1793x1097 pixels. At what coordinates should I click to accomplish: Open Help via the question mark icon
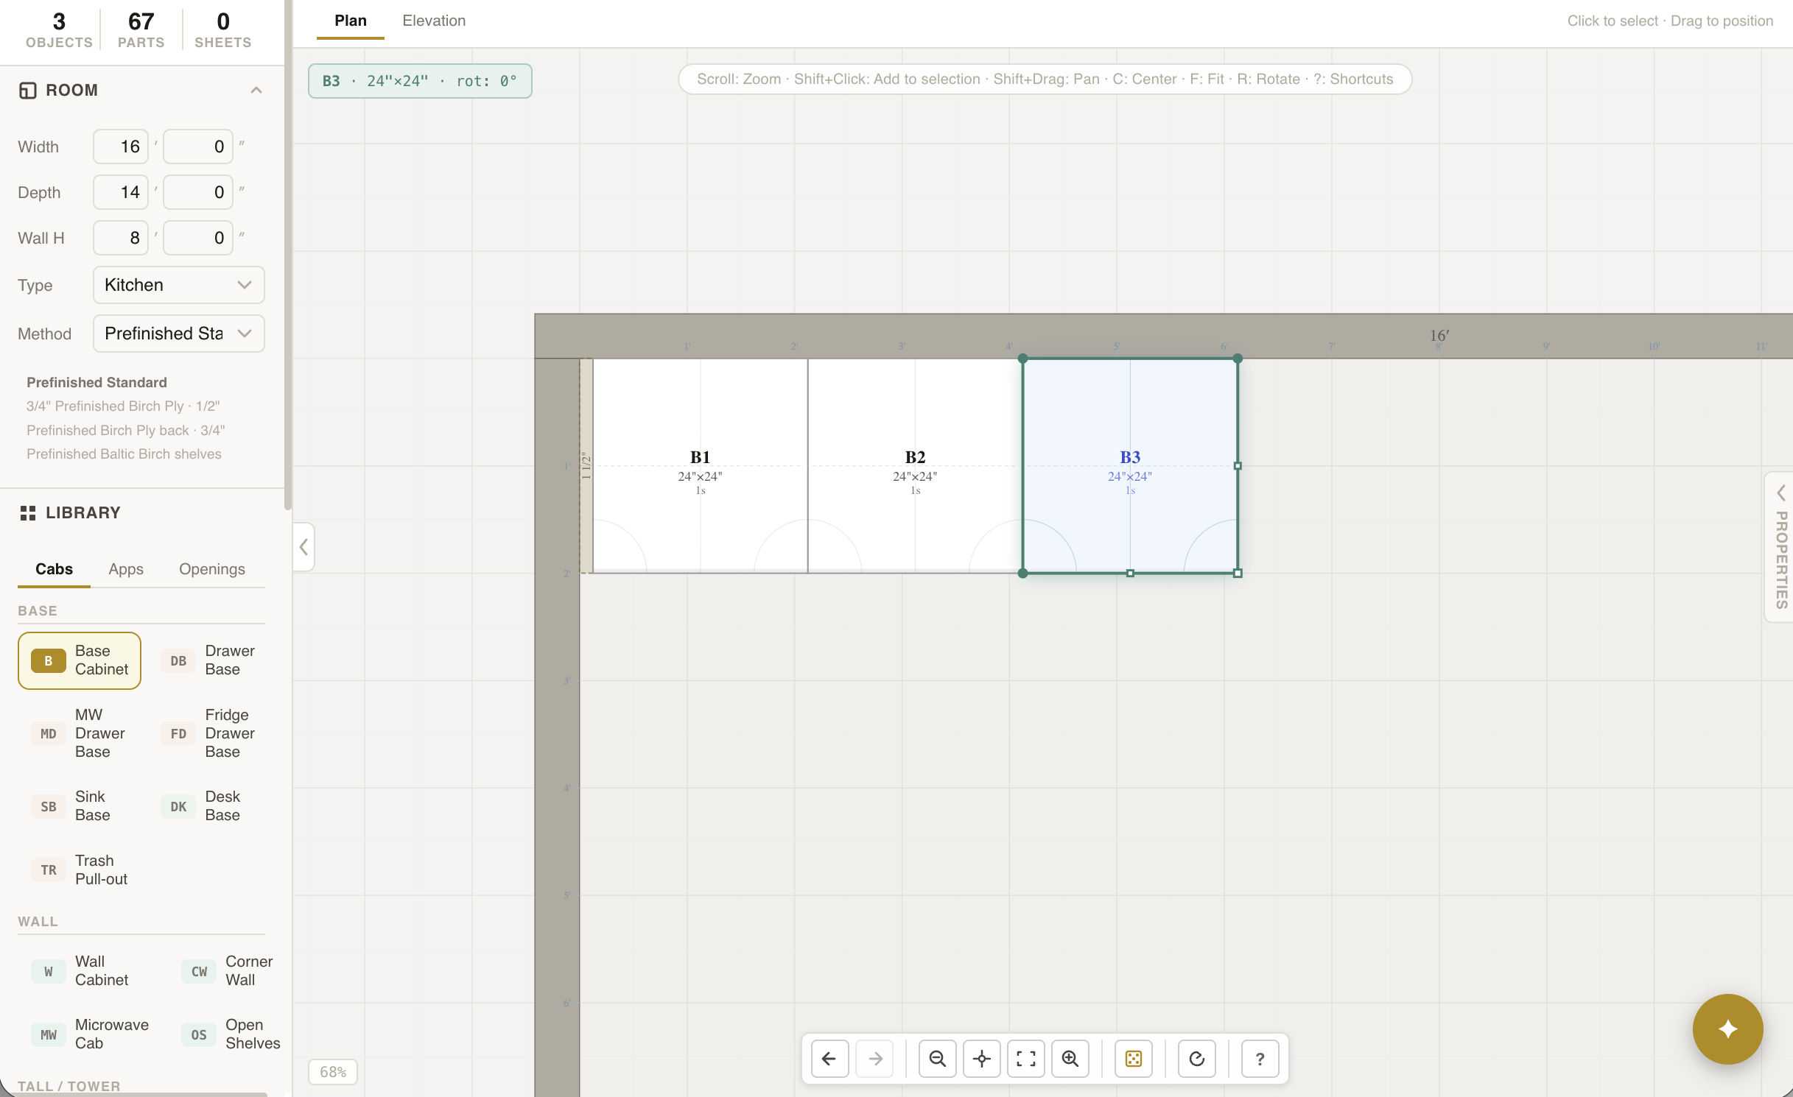pyautogui.click(x=1260, y=1059)
